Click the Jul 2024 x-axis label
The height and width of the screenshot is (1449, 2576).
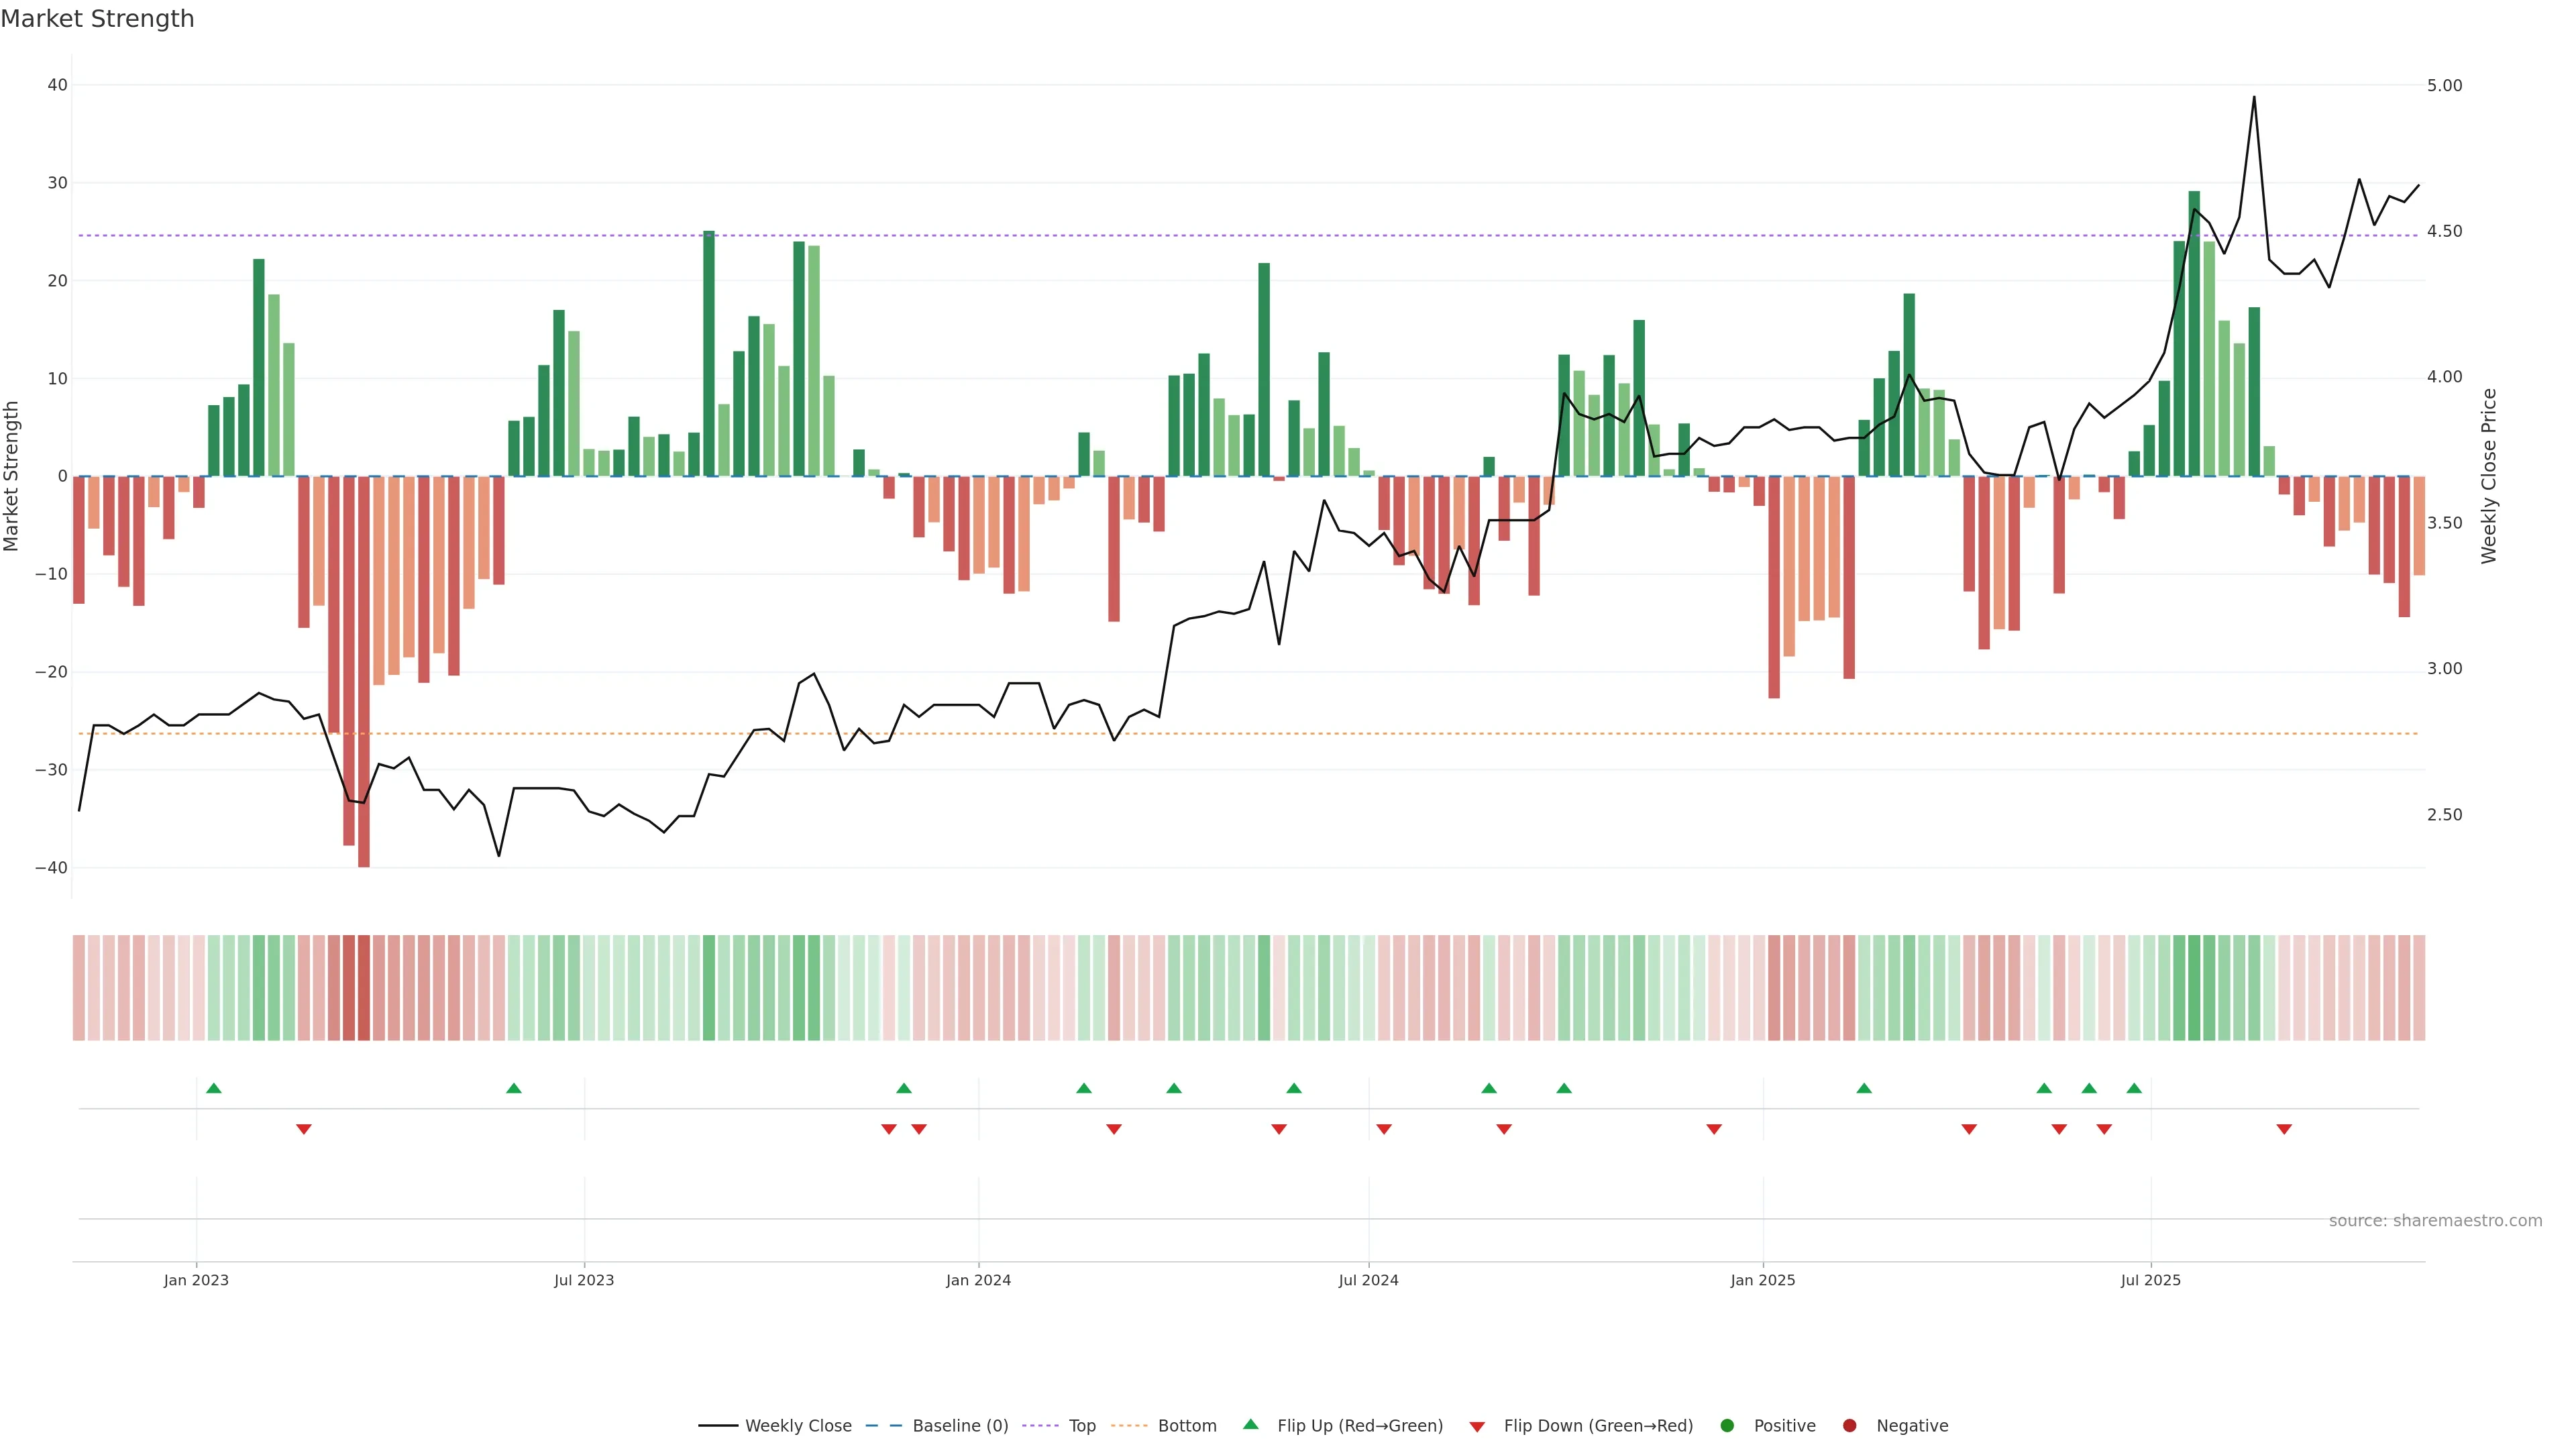point(1368,1280)
